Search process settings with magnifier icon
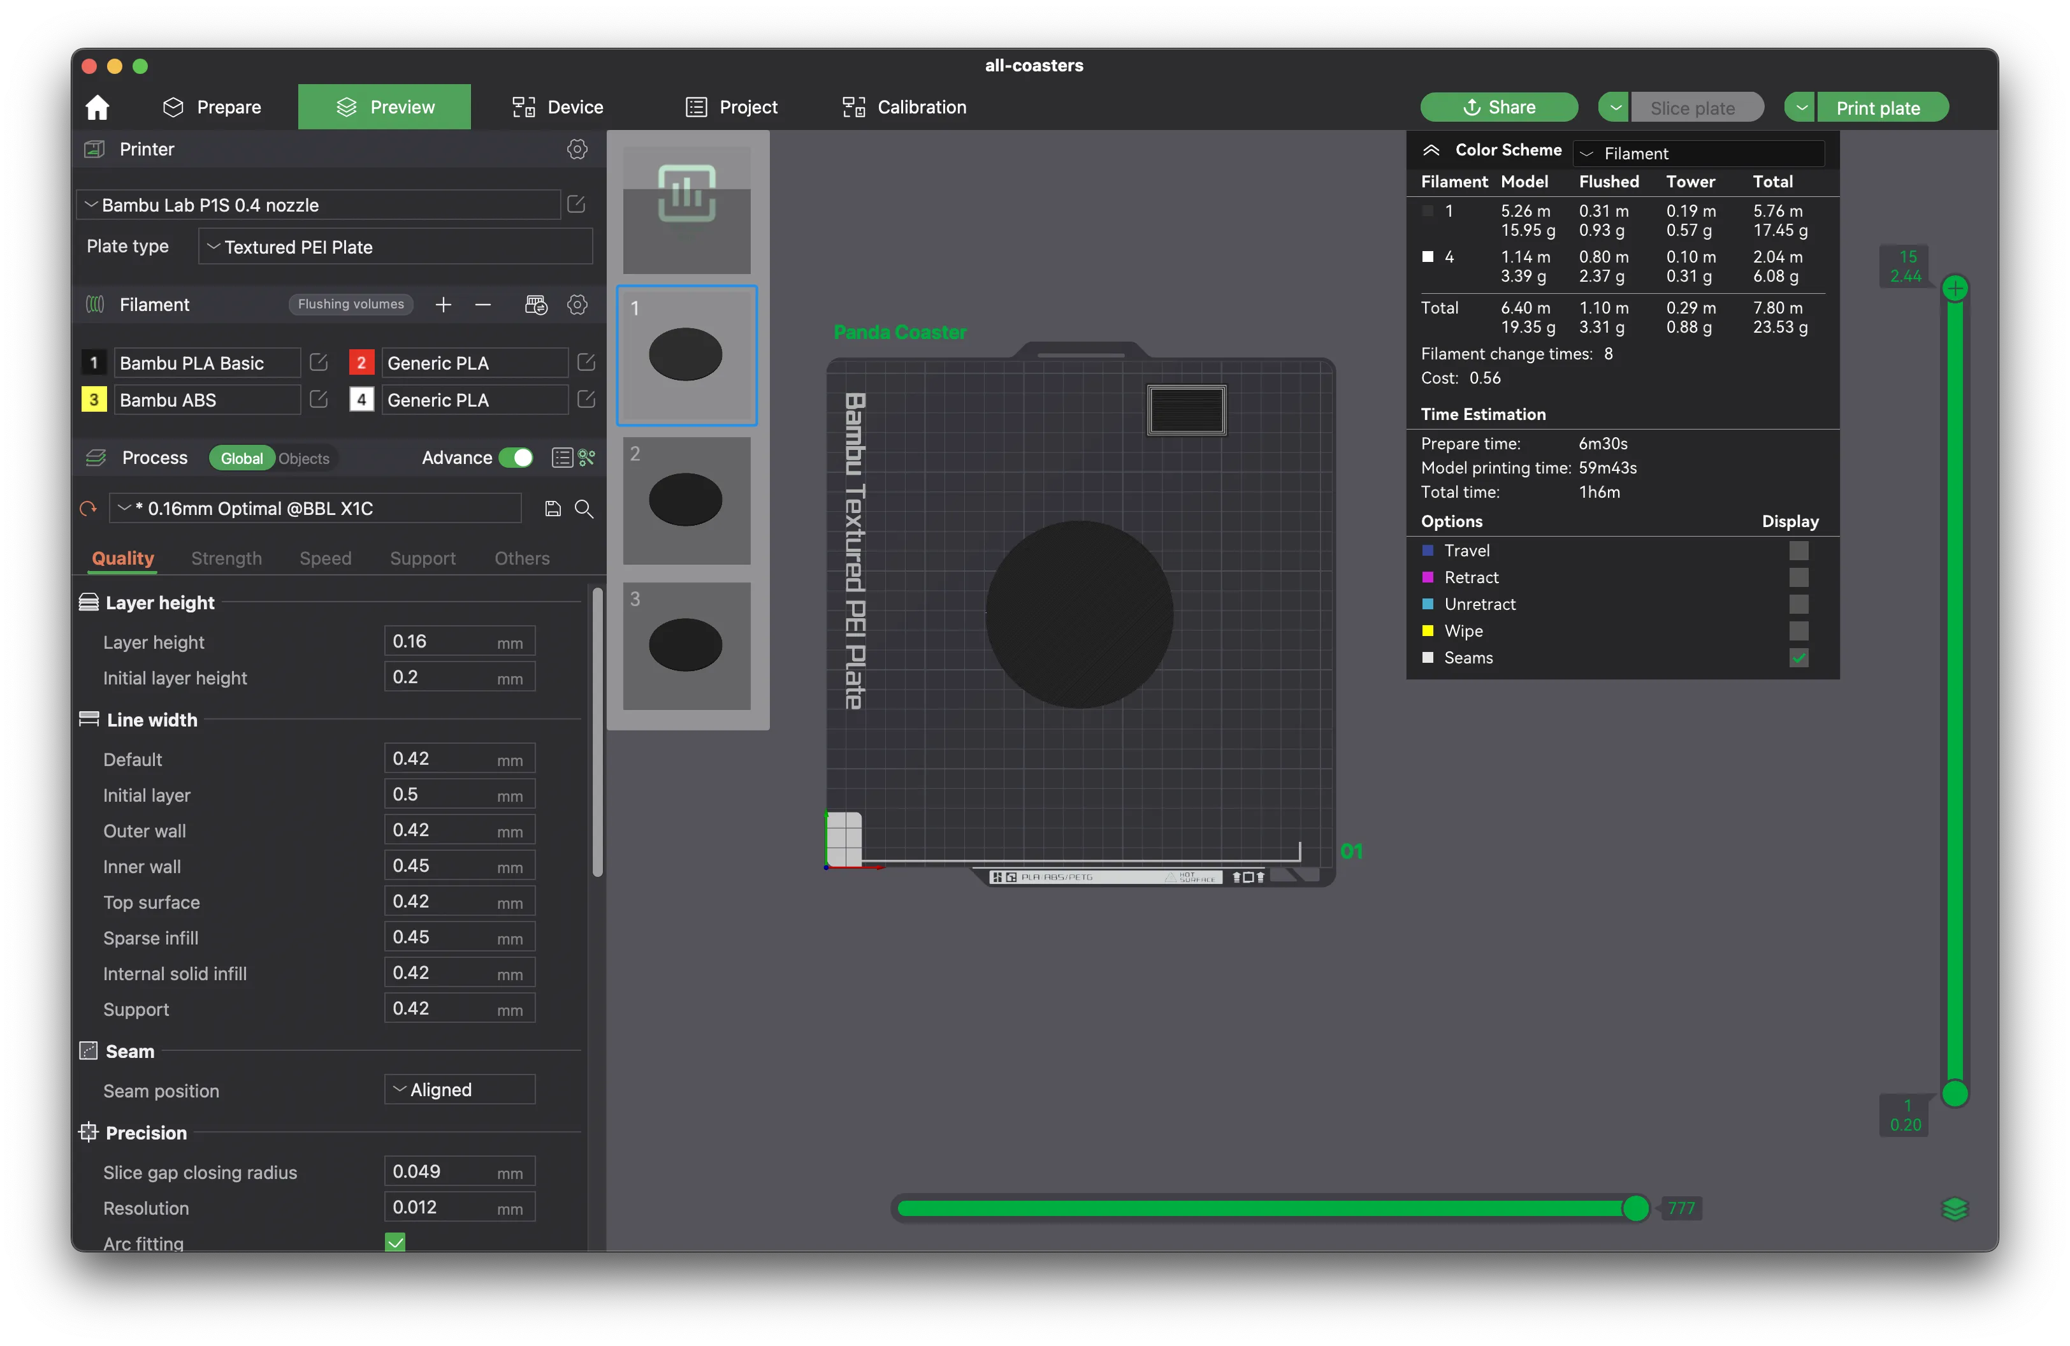 584,509
